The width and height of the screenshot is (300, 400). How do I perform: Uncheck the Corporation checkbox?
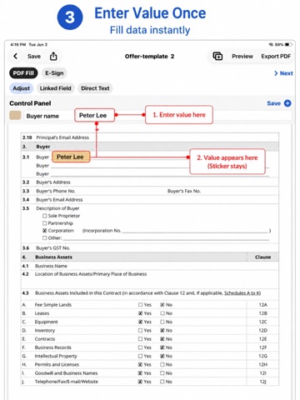(44, 231)
